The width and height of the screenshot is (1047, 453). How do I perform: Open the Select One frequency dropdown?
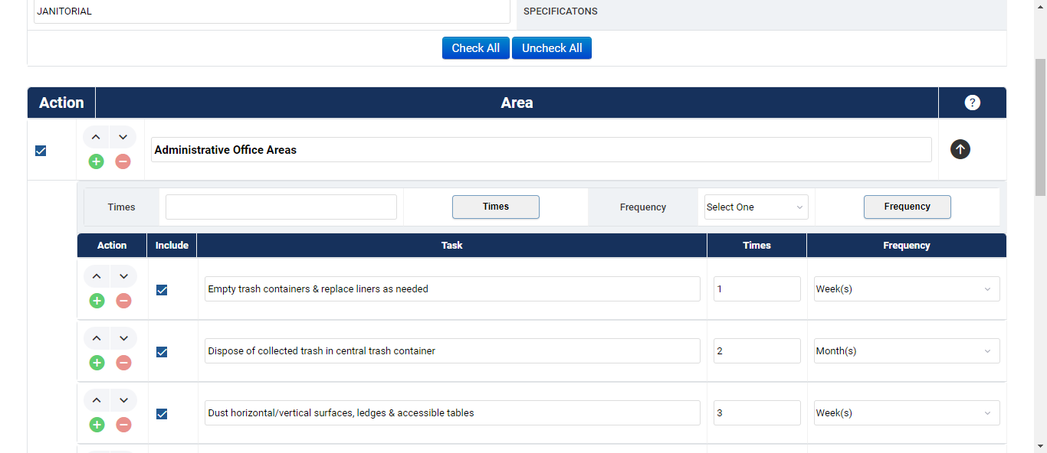point(756,207)
